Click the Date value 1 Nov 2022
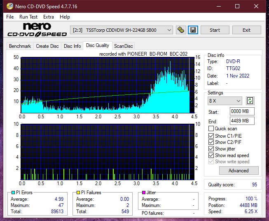 238,76
